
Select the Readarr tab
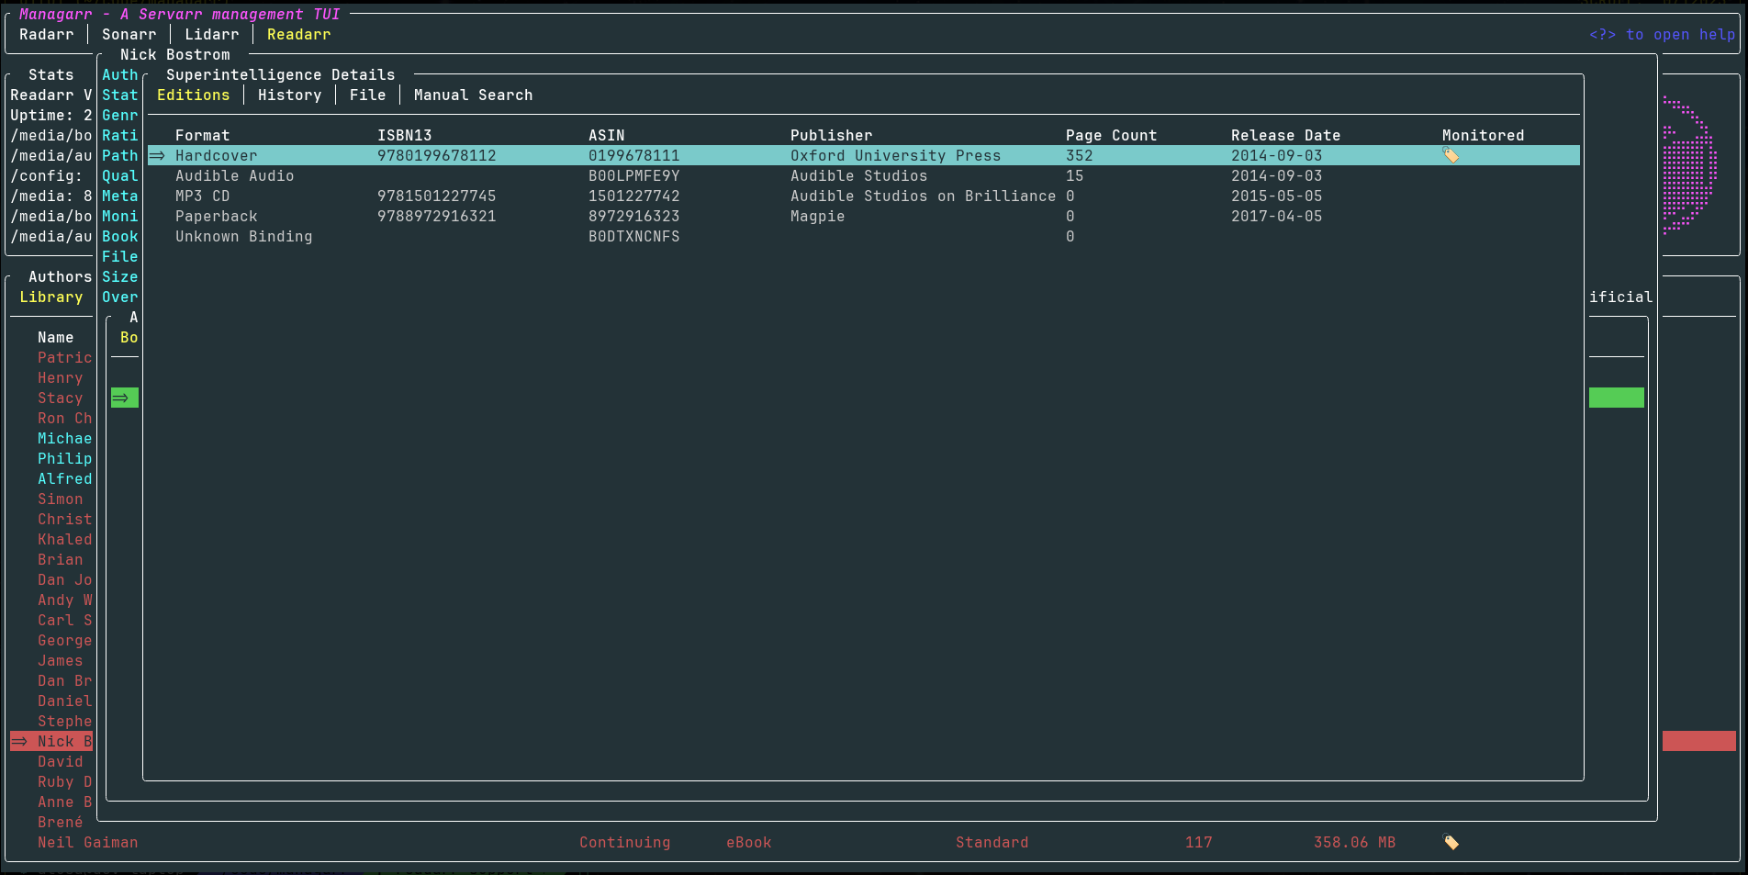(x=298, y=34)
